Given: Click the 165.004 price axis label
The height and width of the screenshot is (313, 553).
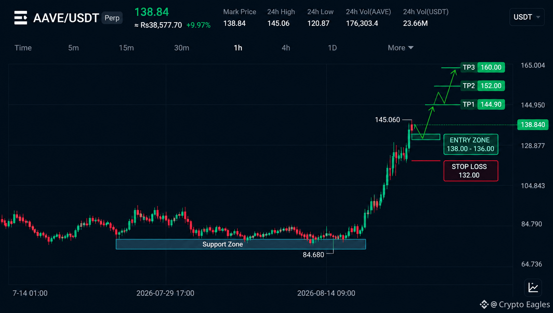Looking at the screenshot, I should tap(533, 65).
